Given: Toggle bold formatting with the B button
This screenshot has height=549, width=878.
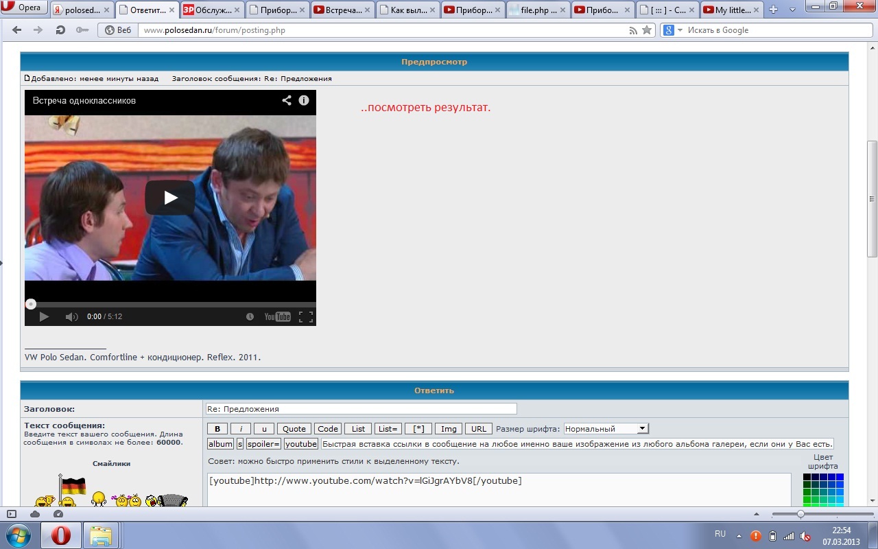Looking at the screenshot, I should (x=217, y=429).
